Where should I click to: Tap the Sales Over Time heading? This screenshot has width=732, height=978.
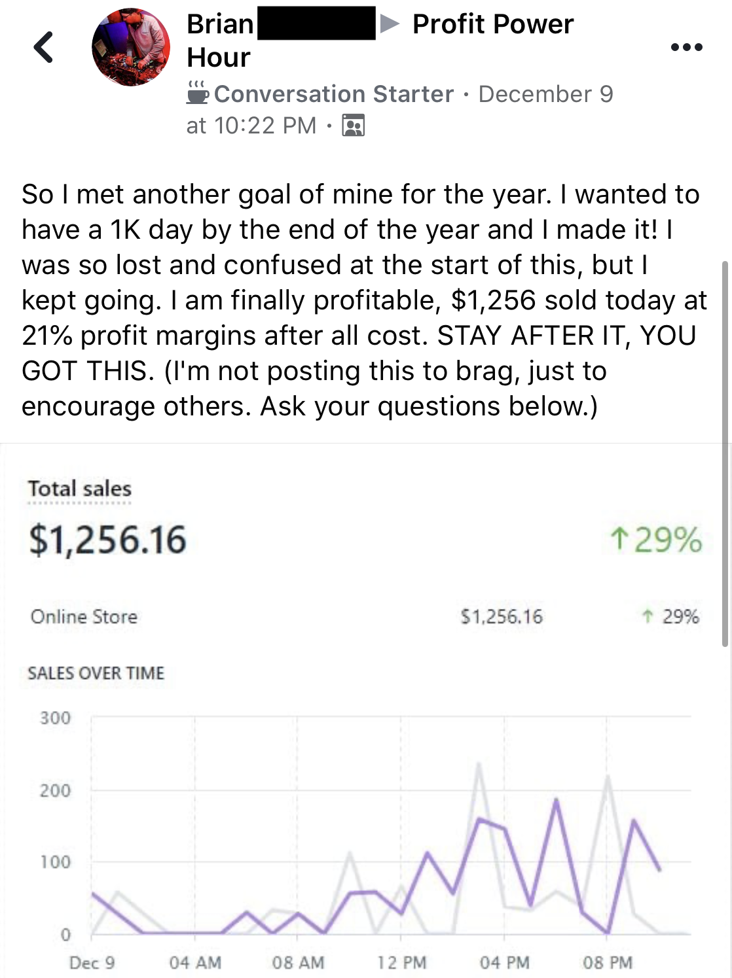point(96,673)
